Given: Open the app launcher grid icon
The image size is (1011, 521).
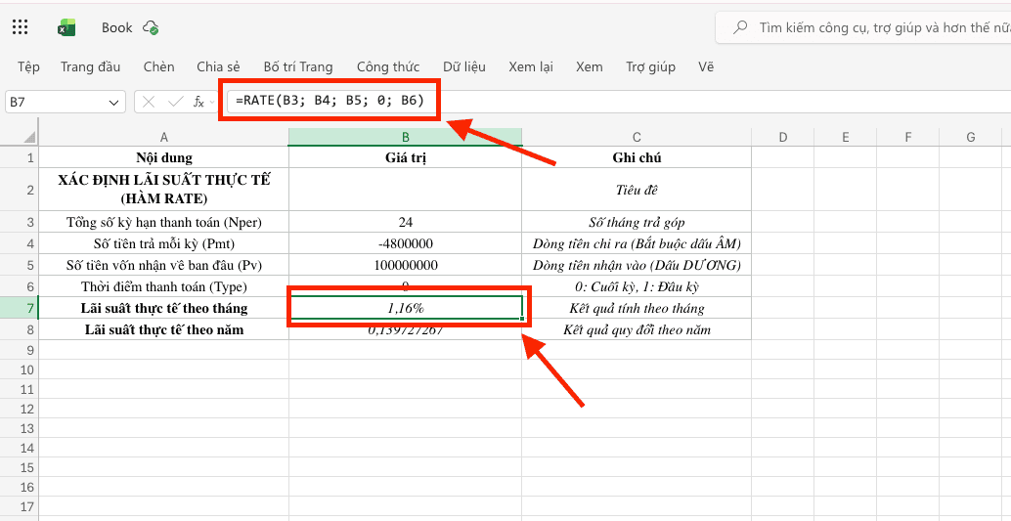Looking at the screenshot, I should 20,27.
